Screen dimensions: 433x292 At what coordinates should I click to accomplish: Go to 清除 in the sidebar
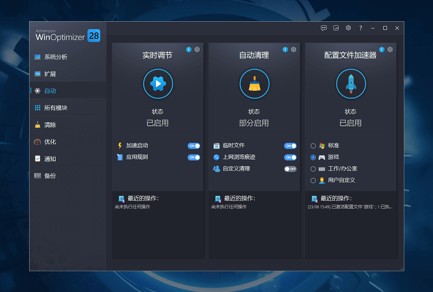click(x=68, y=125)
